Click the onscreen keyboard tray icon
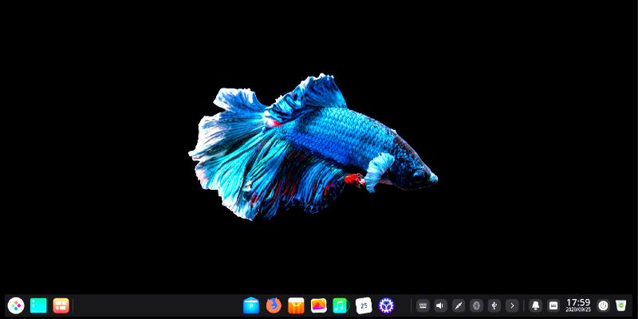This screenshot has height=319, width=638. pos(423,305)
